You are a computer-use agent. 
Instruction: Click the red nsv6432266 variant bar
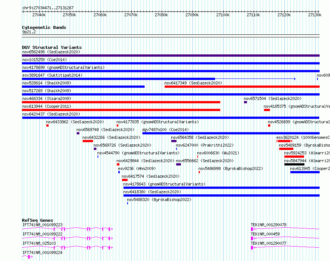pos(88,141)
